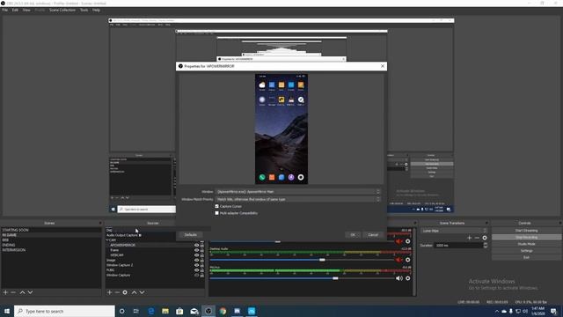Remove selected scene with minus icon
The image size is (563, 317).
click(x=13, y=292)
